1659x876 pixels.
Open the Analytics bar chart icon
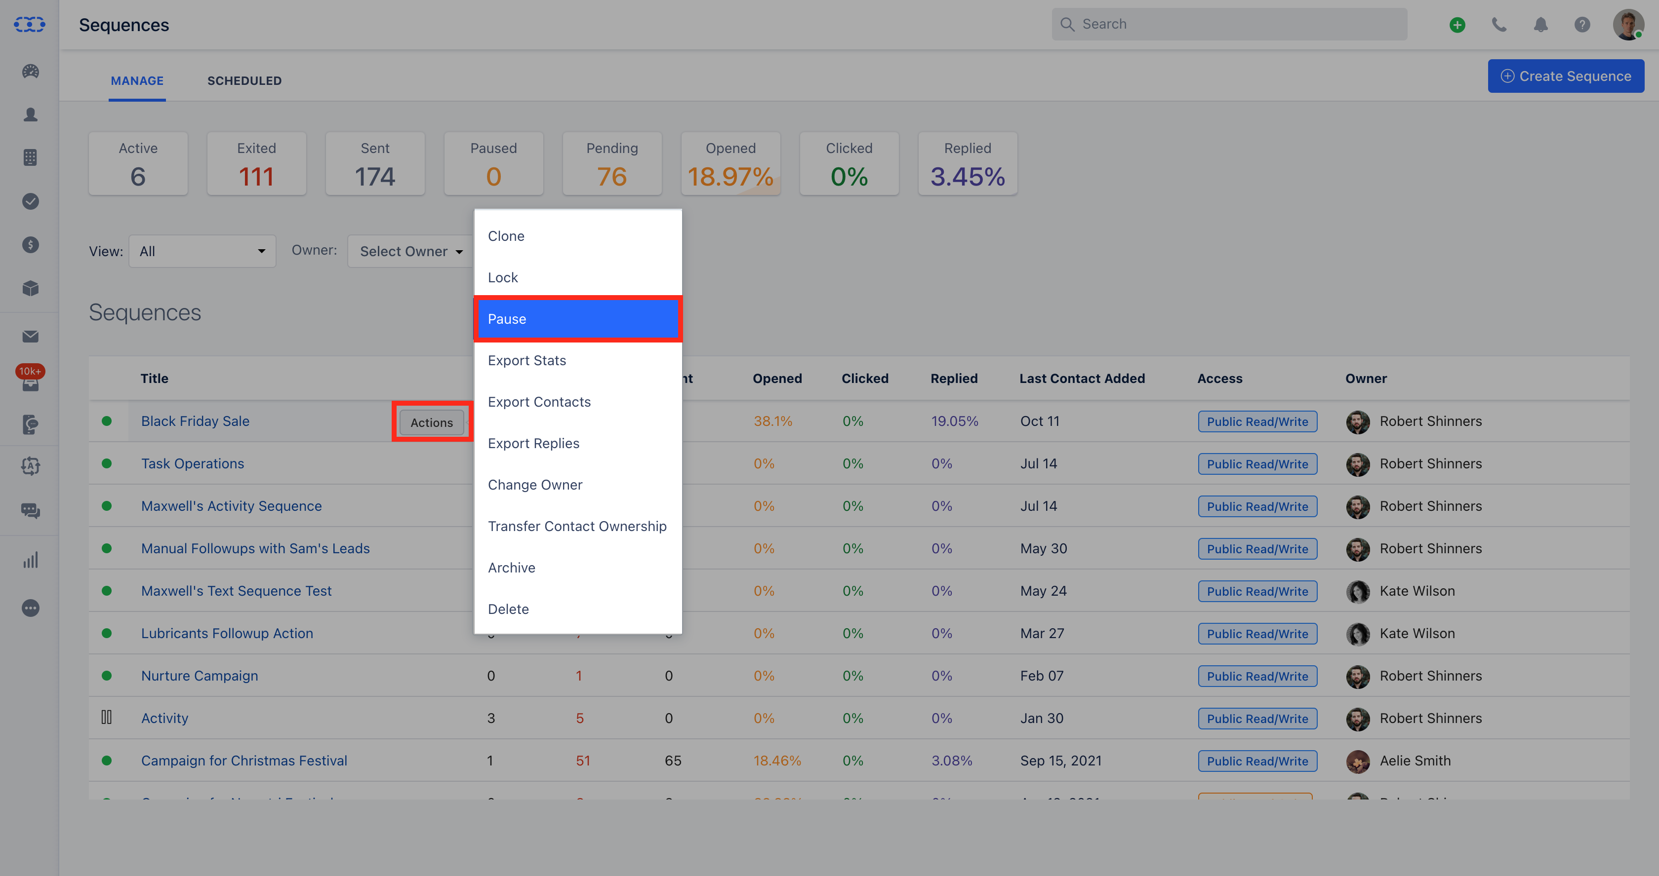click(30, 559)
